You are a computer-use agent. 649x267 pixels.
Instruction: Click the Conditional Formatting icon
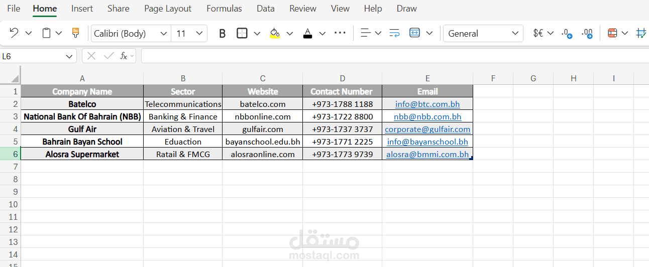612,33
